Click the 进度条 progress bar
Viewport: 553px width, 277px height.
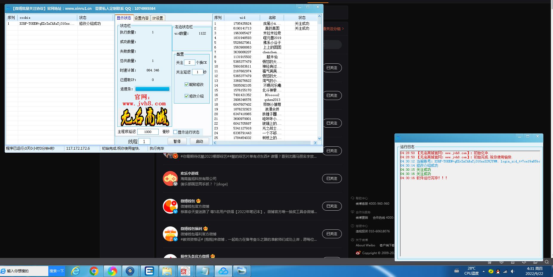(152, 89)
